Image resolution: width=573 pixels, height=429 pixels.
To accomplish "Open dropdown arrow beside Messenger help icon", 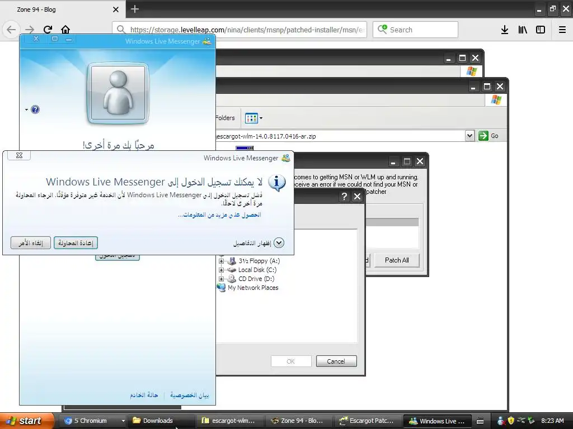I will [x=26, y=109].
